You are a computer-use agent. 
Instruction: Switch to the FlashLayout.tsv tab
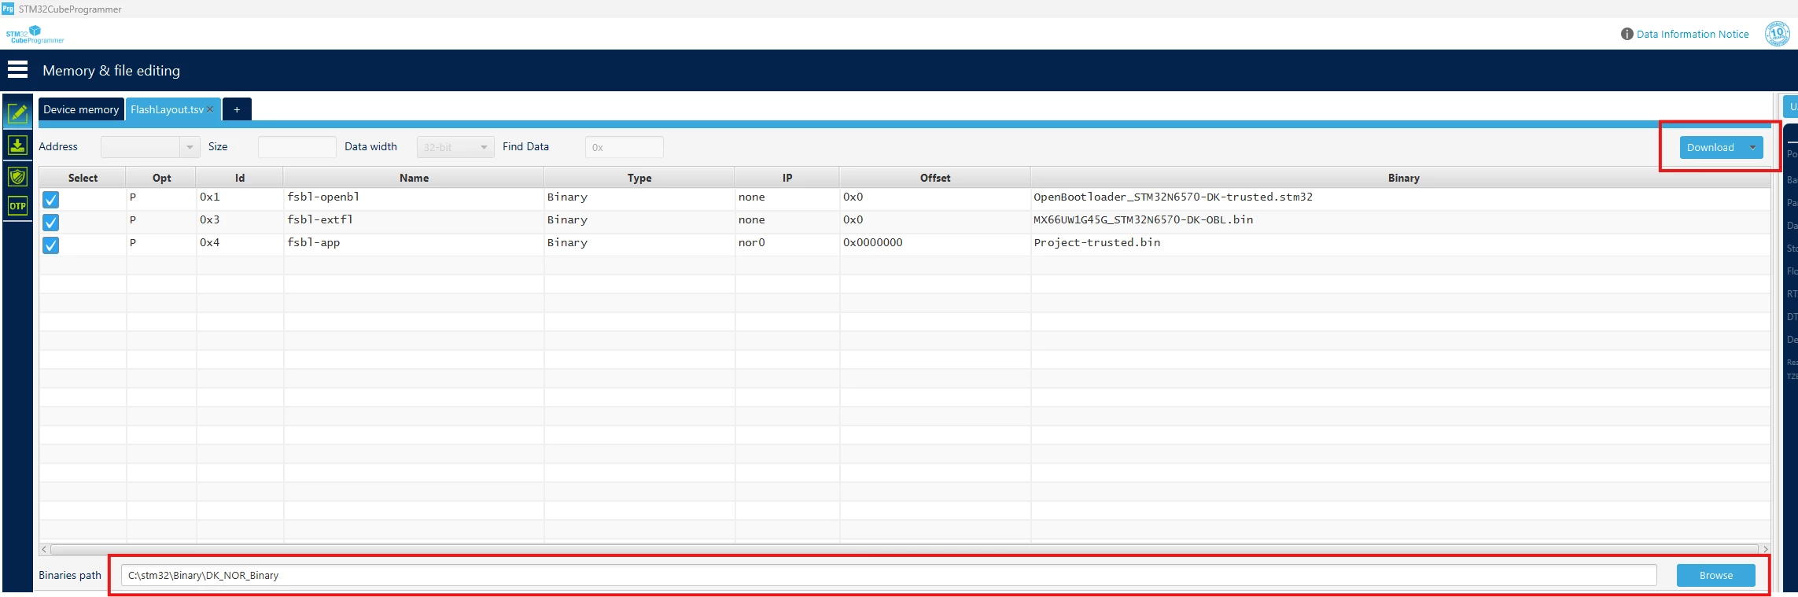point(167,109)
